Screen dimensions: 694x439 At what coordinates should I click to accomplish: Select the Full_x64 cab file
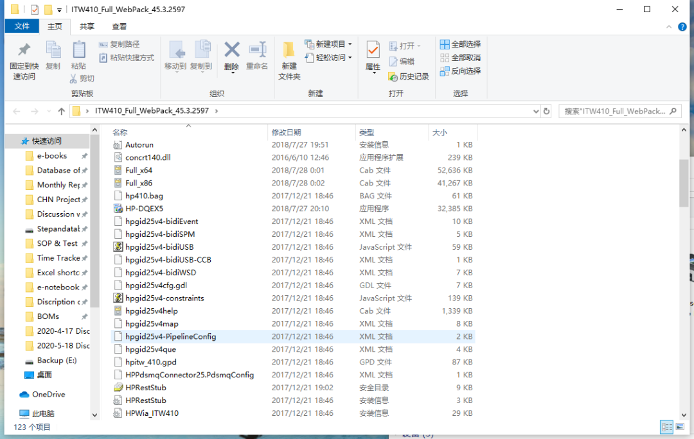[292, 170]
